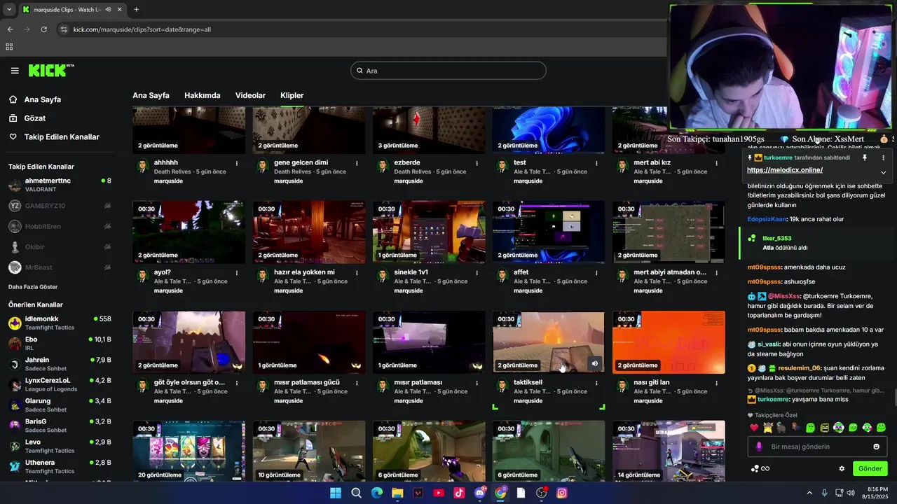The image size is (897, 504).
Task: Show hidden system tray icons
Action: point(809,493)
